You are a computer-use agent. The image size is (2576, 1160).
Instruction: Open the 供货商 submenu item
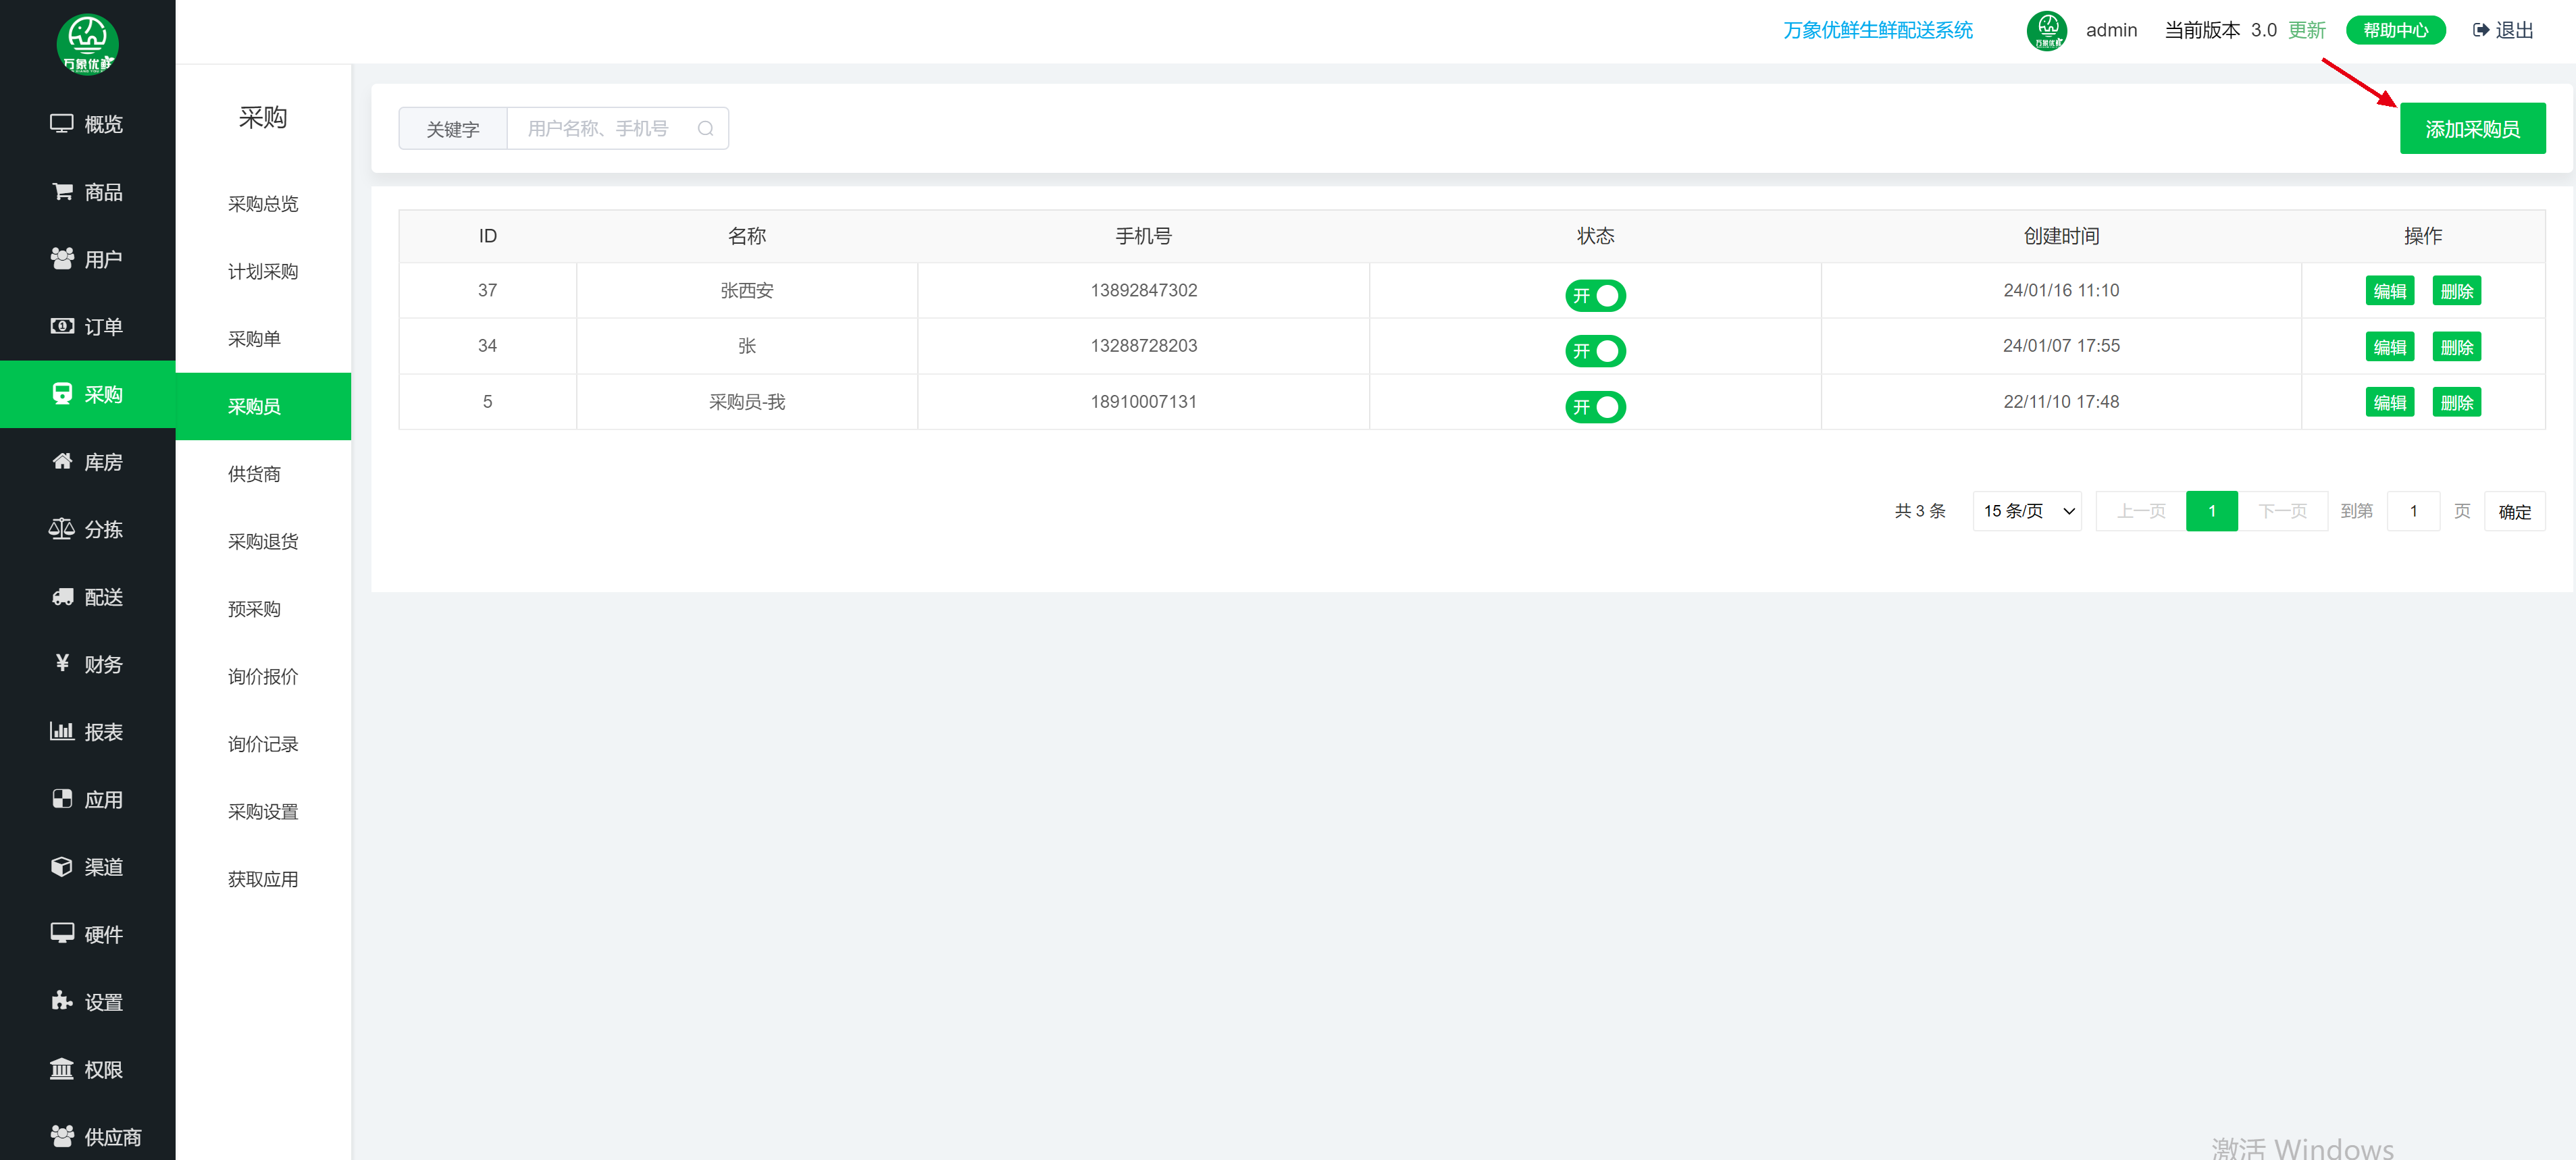point(254,474)
